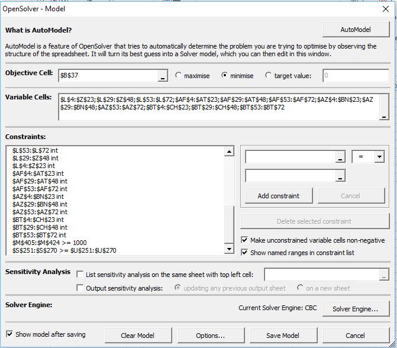This screenshot has height=348, width=397.
Task: Close the OpenSolver Model dialog
Action: pyautogui.click(x=386, y=9)
